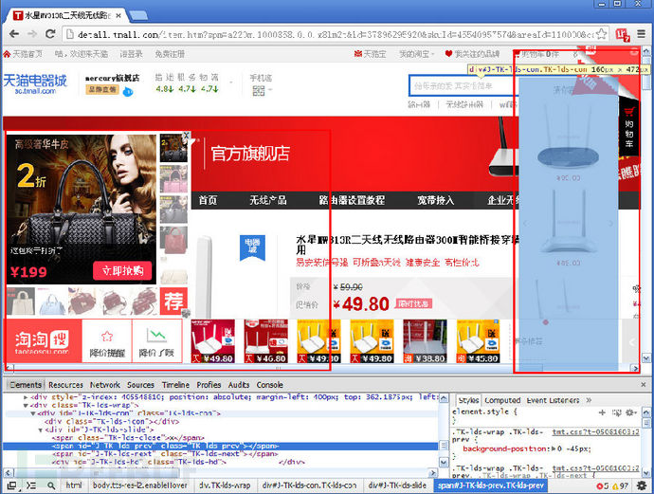Click the 立即抢购 button in the ad
The image size is (654, 494).
coord(122,271)
